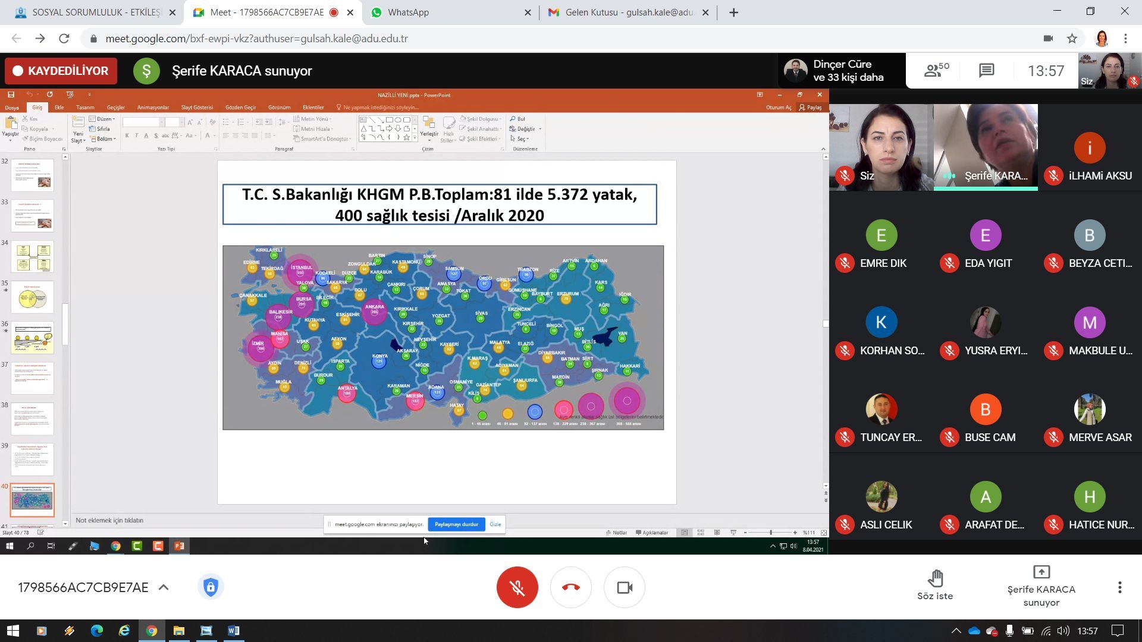Viewport: 1142px width, 642px height.
Task: Open a new Chrome tab
Action: (x=733, y=12)
